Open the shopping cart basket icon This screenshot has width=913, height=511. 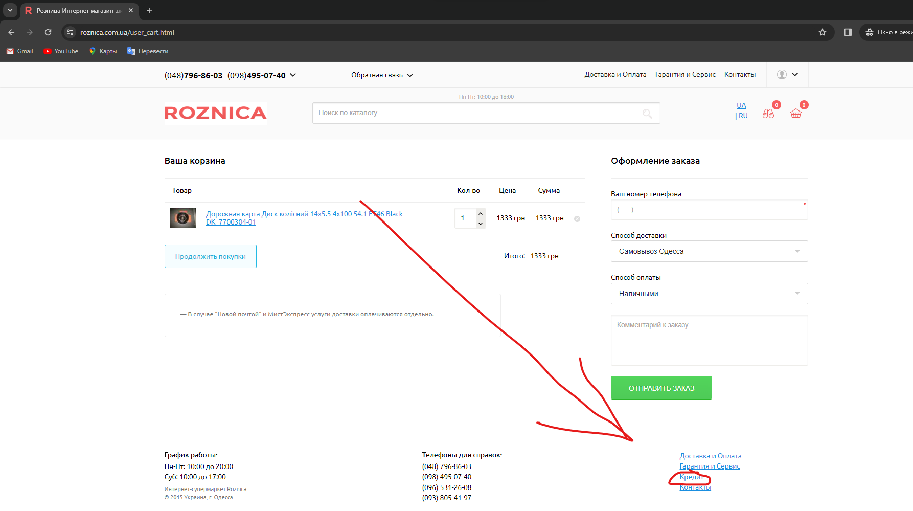795,114
